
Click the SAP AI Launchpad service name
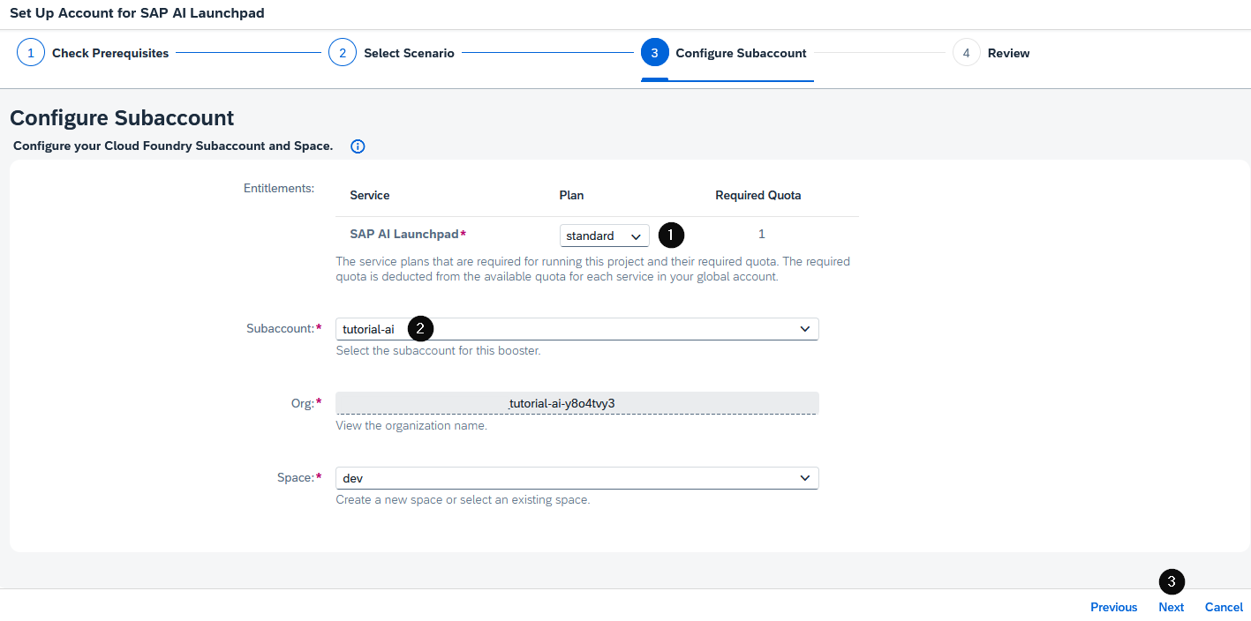404,235
